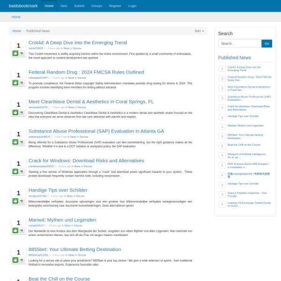The height and width of the screenshot is (281, 281).
Task: Click the baidubookmark site logo
Action: pos(23,6)
